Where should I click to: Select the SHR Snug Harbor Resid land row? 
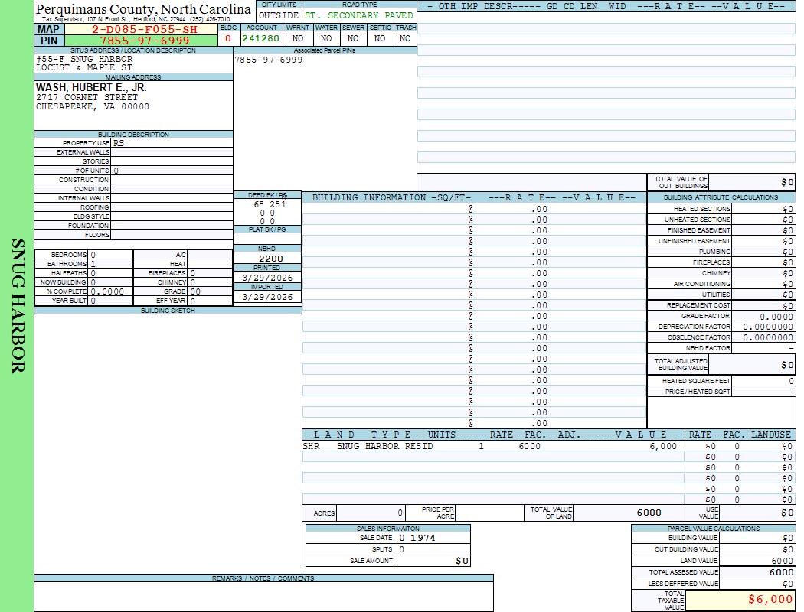[x=490, y=446]
